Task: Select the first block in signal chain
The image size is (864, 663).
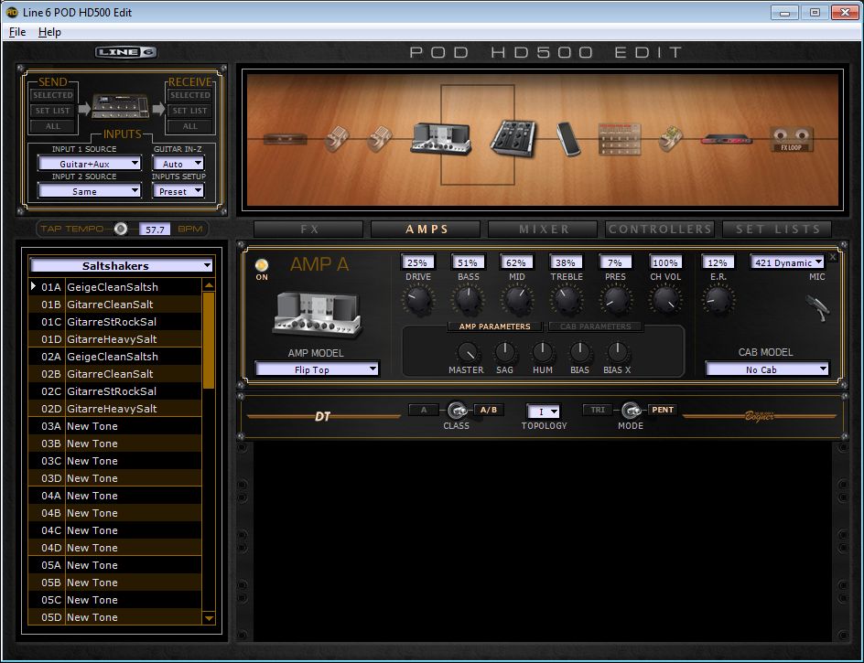Action: [285, 138]
